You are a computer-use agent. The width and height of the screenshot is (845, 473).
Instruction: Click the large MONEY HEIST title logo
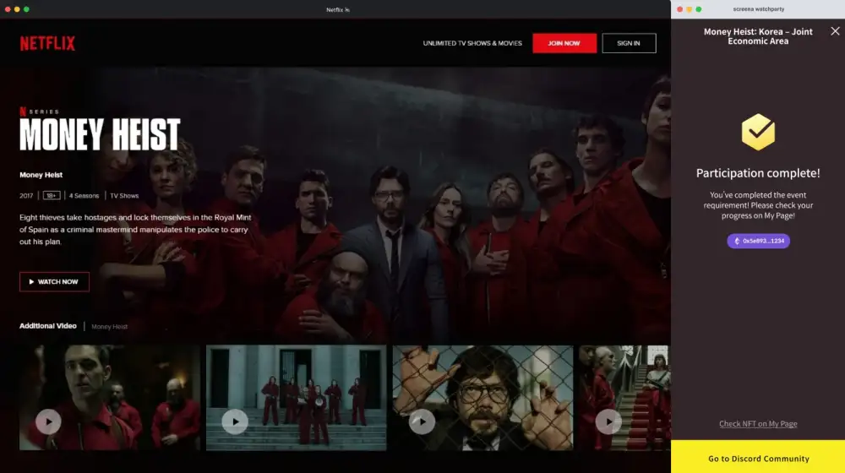(100, 135)
